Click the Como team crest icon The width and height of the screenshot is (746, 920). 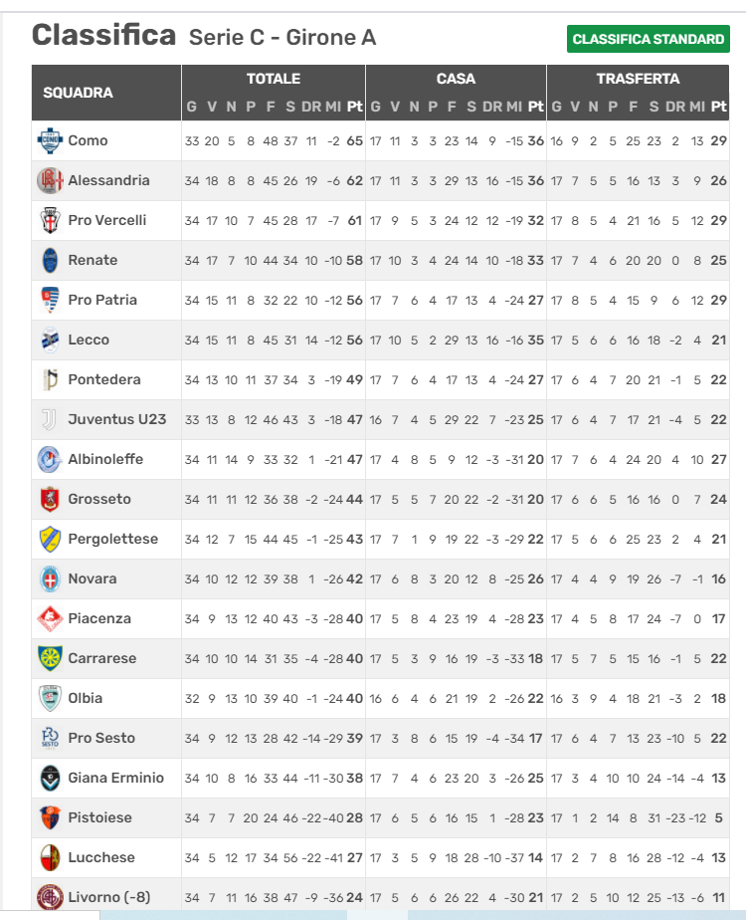tap(50, 140)
